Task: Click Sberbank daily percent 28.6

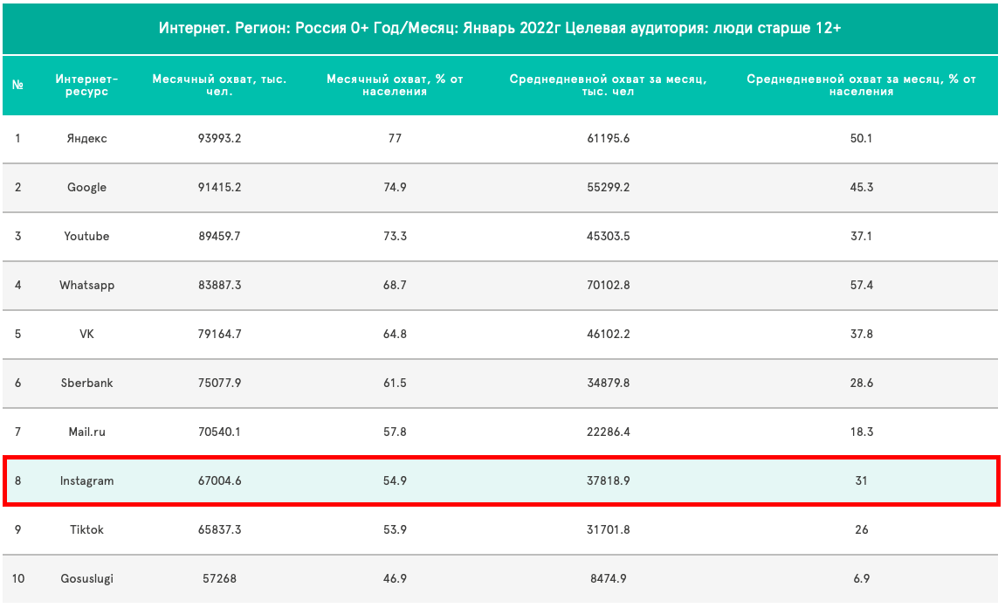Action: [x=862, y=383]
